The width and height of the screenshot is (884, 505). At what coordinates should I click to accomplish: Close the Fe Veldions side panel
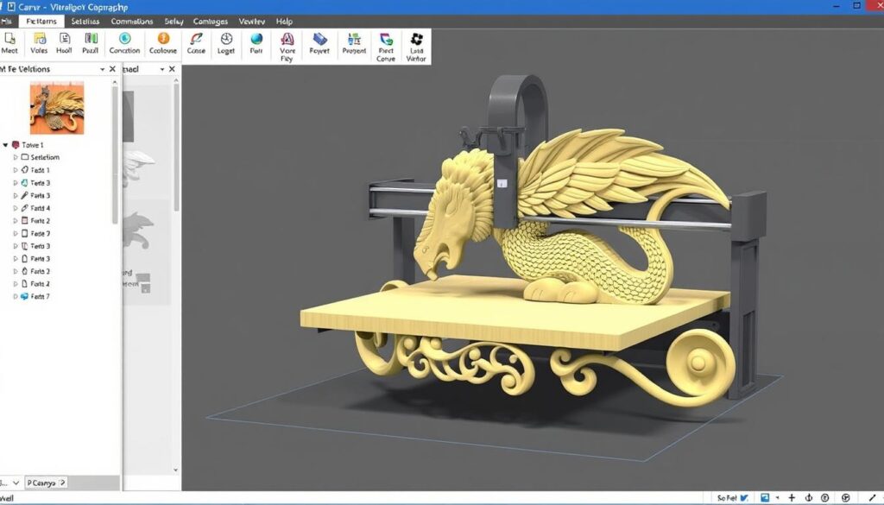click(113, 69)
